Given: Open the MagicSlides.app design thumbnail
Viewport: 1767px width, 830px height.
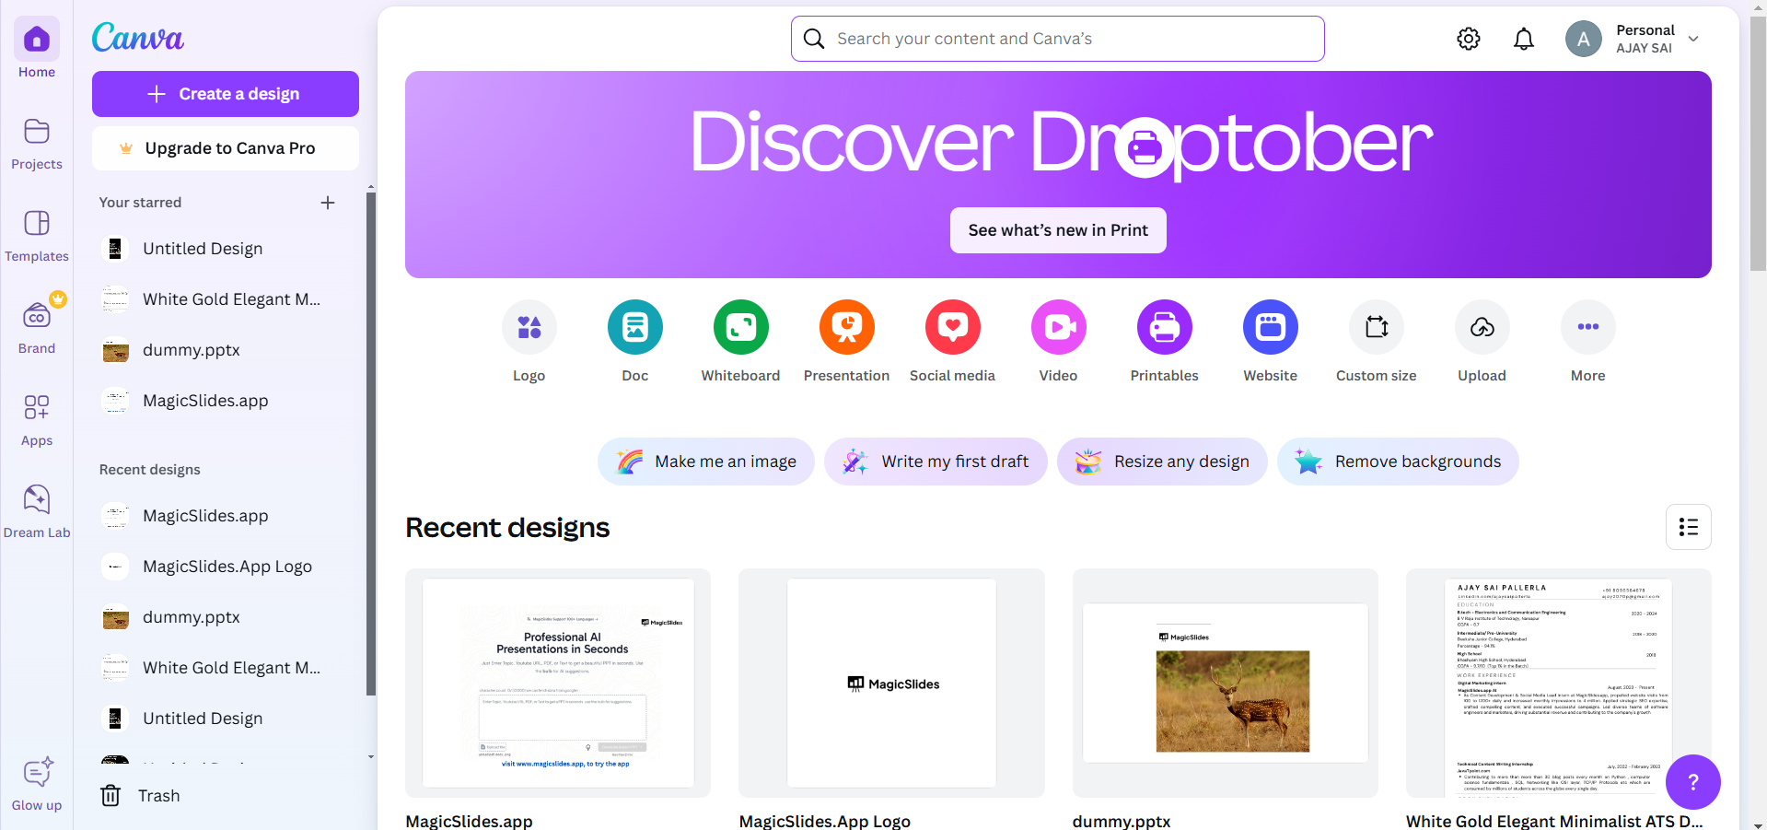Looking at the screenshot, I should coord(558,683).
